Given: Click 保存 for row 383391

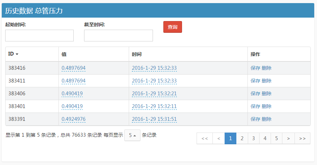Looking at the screenshot, I should click(255, 119).
